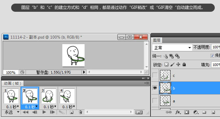Click layer a thumbnail
Viewport: 220px width, 119px height.
point(165,101)
